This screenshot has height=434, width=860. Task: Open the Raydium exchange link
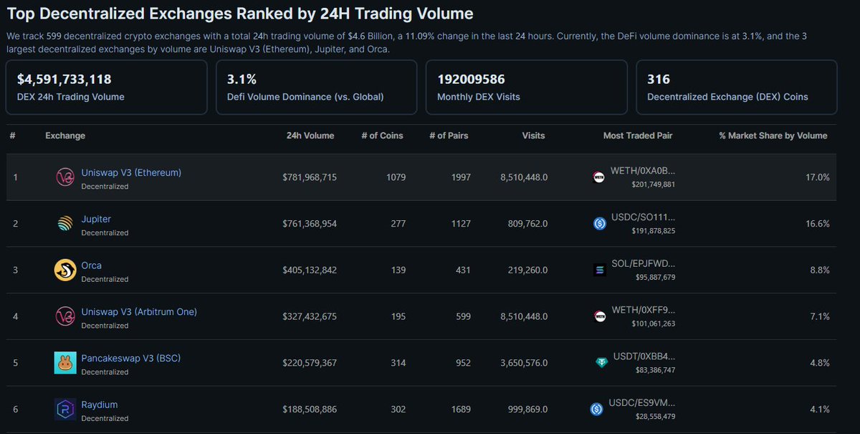point(100,405)
